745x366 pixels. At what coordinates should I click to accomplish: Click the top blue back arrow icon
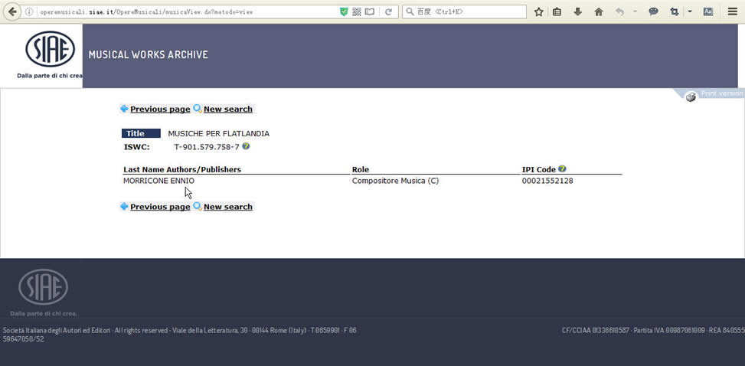click(x=125, y=109)
